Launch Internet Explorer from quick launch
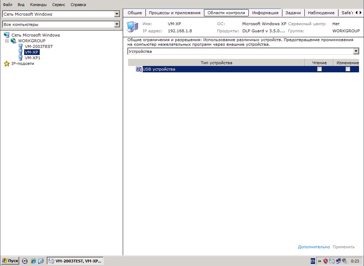This screenshot has height=266, width=364. (33, 261)
